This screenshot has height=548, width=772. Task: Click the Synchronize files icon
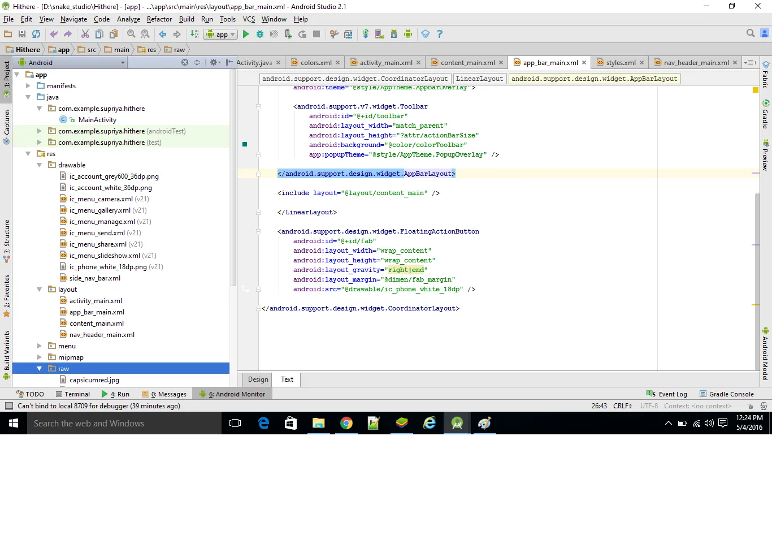(x=36, y=34)
